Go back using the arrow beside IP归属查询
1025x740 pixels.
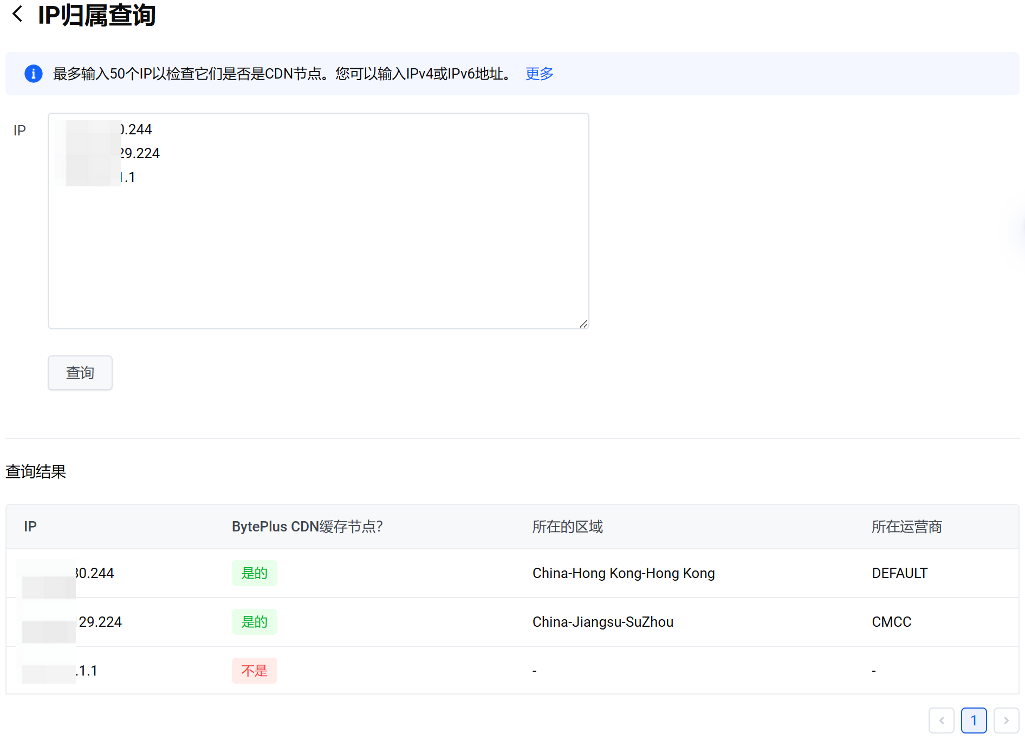(x=17, y=14)
